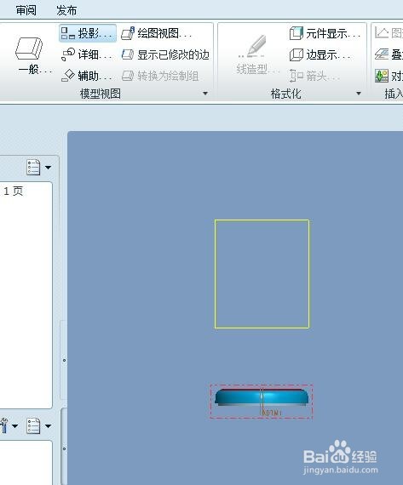Click 转换为绘制组 tool
This screenshot has width=403, height=485.
point(160,76)
